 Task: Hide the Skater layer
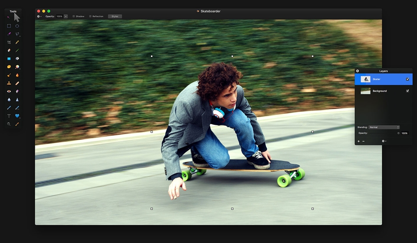coord(407,79)
